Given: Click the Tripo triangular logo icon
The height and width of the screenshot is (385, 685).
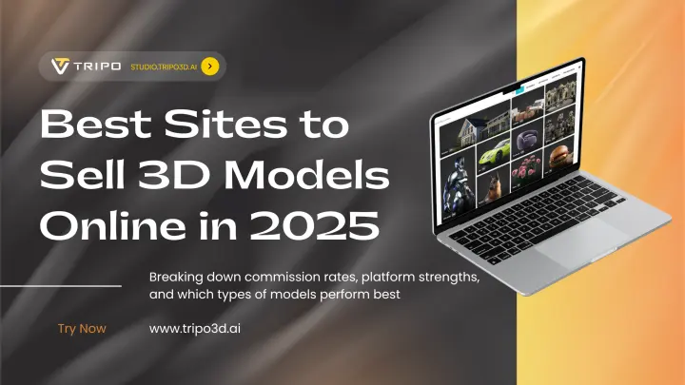Looking at the screenshot, I should tap(59, 66).
